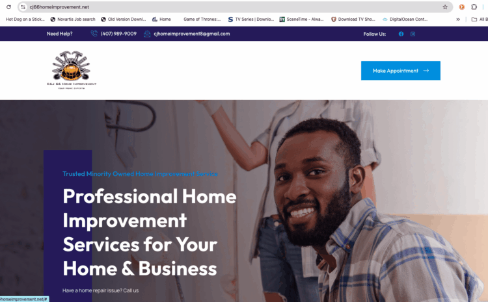This screenshot has width=488, height=302.
Task: Call the (407) 989-9009 phone link
Action: coord(118,34)
